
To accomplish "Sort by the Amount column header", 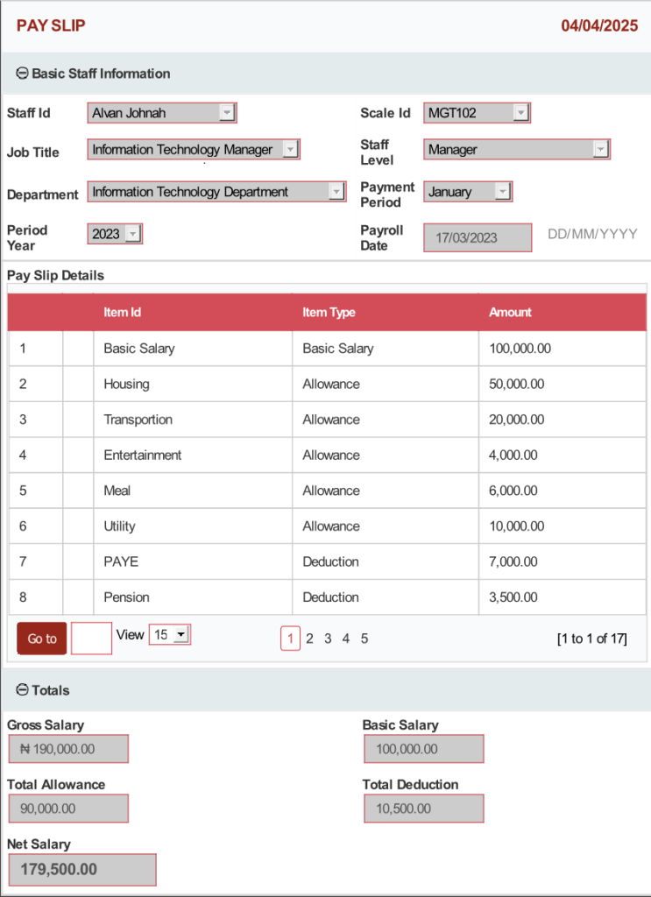I will tap(510, 313).
